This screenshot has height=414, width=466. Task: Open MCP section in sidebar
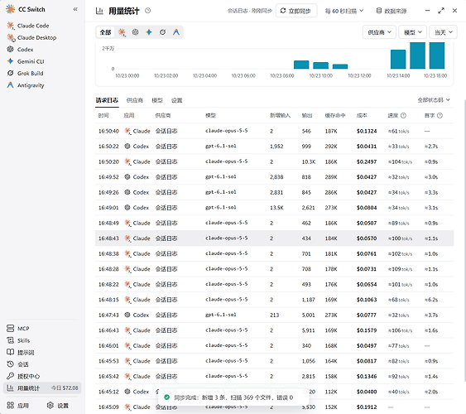pos(23,329)
